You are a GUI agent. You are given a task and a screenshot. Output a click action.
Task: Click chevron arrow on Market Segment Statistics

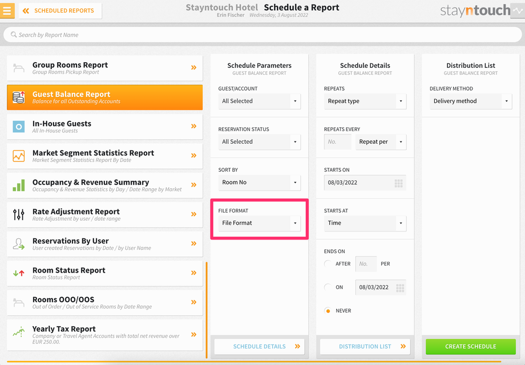pyautogui.click(x=193, y=156)
